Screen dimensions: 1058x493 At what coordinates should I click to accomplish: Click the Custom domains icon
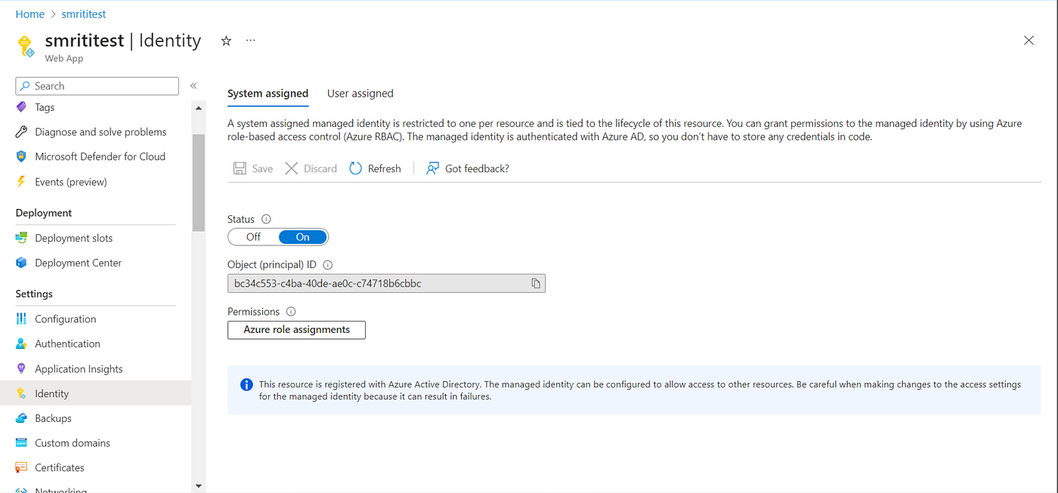tap(21, 443)
